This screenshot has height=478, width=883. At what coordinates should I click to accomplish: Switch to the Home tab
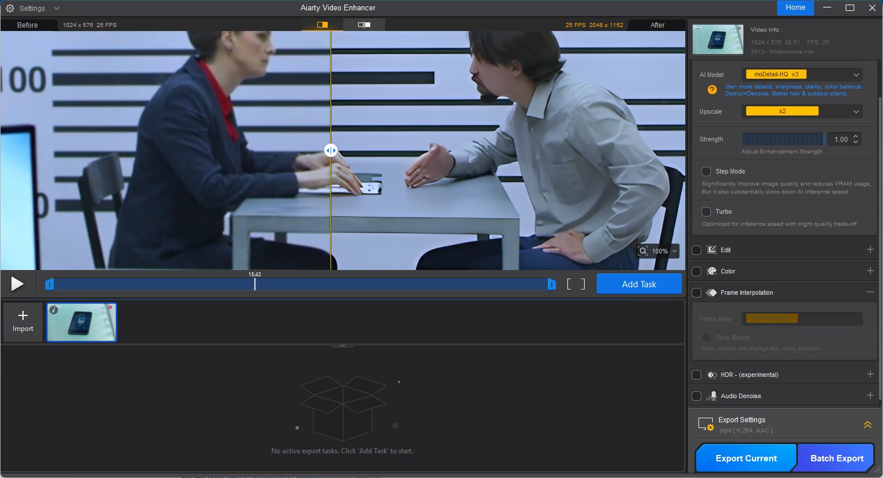click(795, 7)
